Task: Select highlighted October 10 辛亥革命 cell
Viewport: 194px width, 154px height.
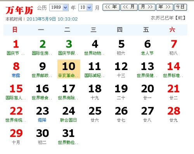Action: [x=69, y=69]
